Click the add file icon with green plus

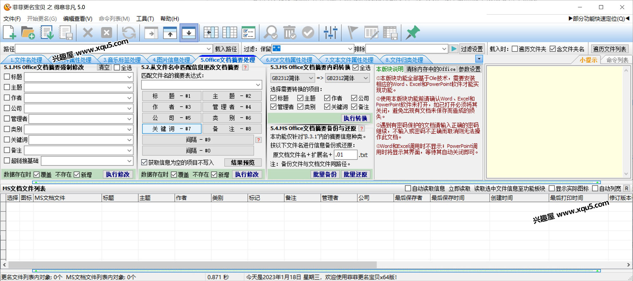[x=9, y=32]
